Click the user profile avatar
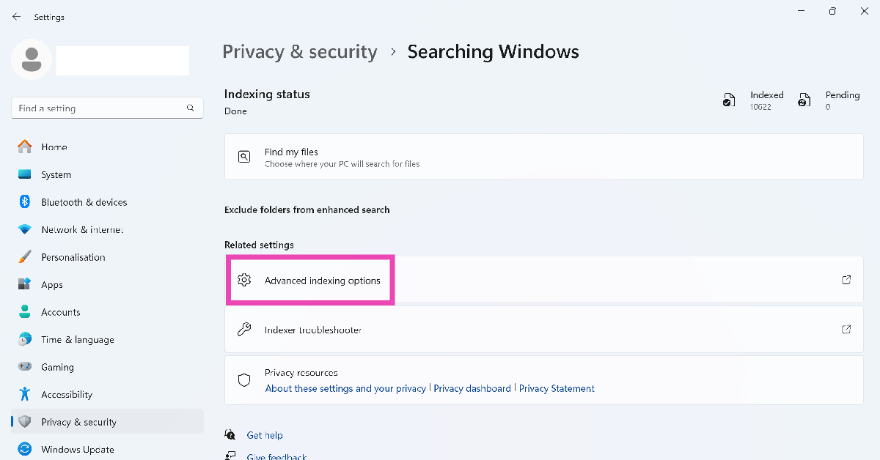This screenshot has width=880, height=460. coord(32,60)
